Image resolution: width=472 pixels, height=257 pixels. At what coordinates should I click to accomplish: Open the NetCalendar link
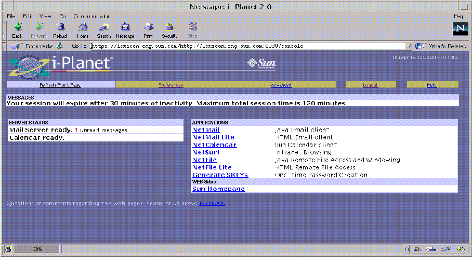pyautogui.click(x=215, y=145)
